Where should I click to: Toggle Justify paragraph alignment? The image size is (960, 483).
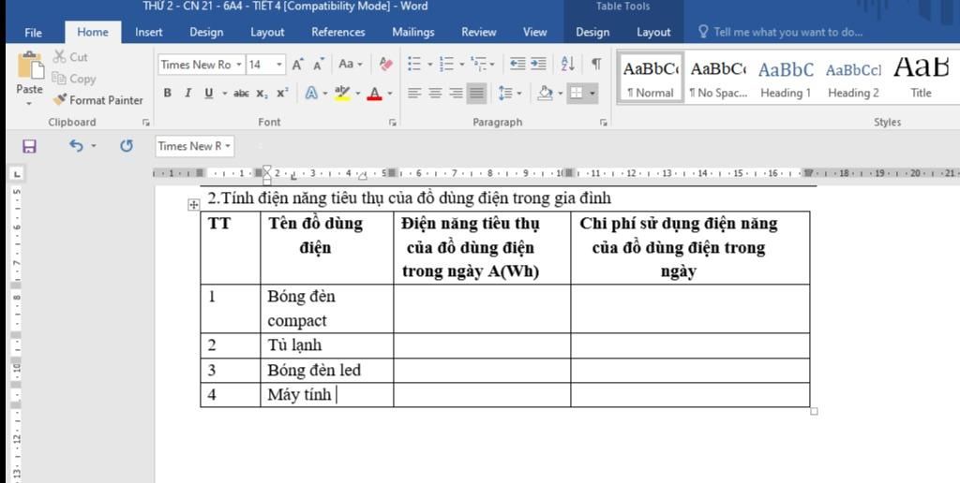pos(476,93)
